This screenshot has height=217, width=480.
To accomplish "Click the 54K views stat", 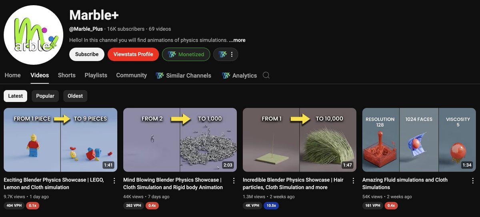I will [372, 197].
